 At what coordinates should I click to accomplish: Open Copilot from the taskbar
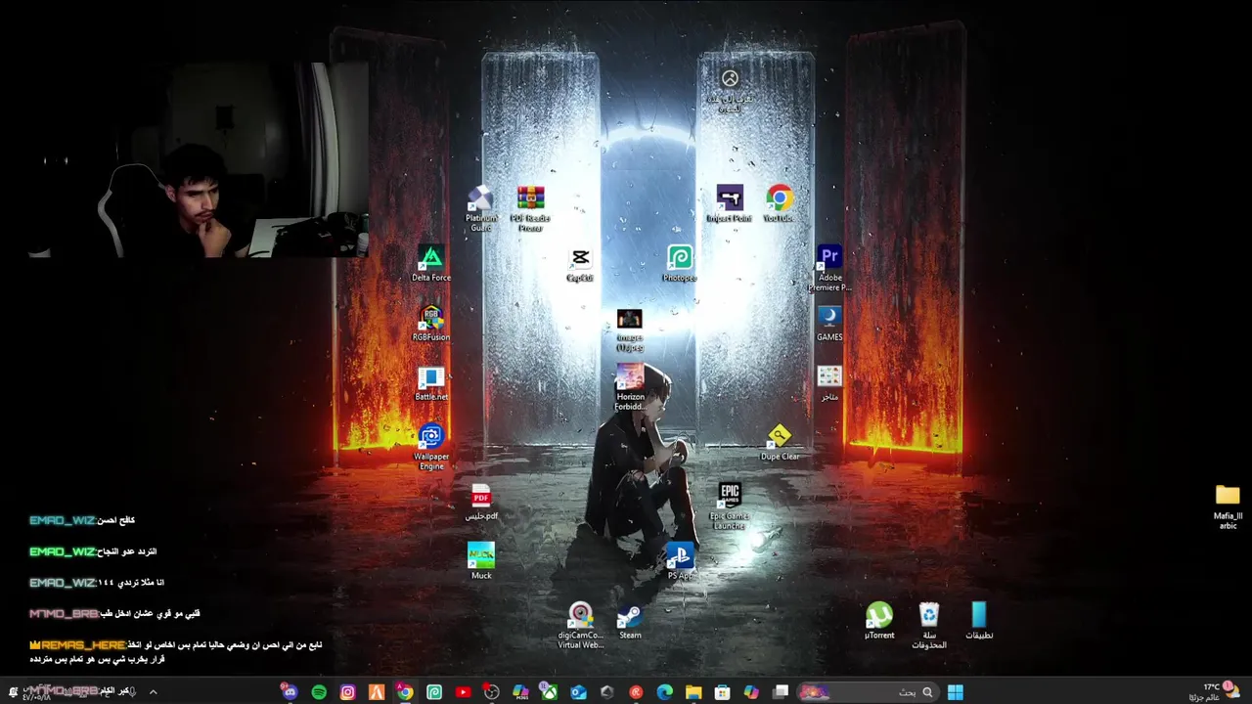point(751,692)
